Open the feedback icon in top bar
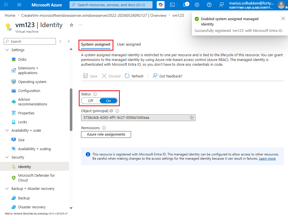The width and height of the screenshot is (288, 215). tap(221, 5)
